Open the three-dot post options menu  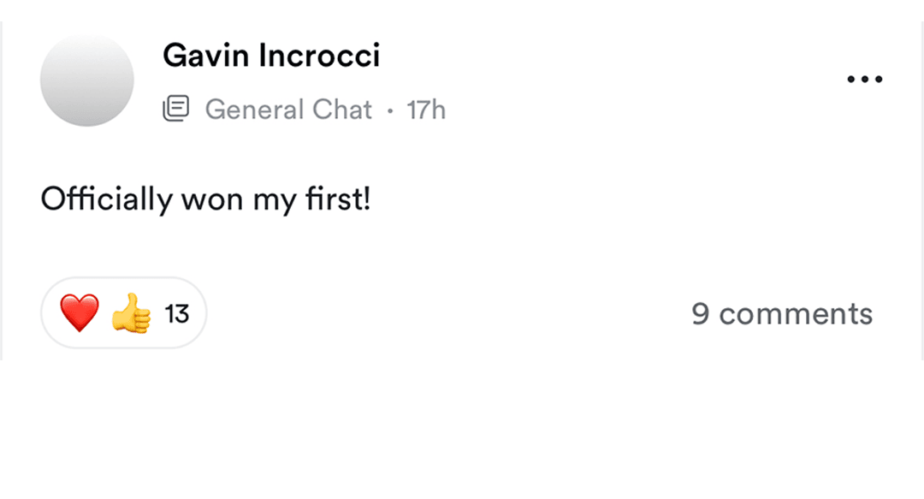864,80
